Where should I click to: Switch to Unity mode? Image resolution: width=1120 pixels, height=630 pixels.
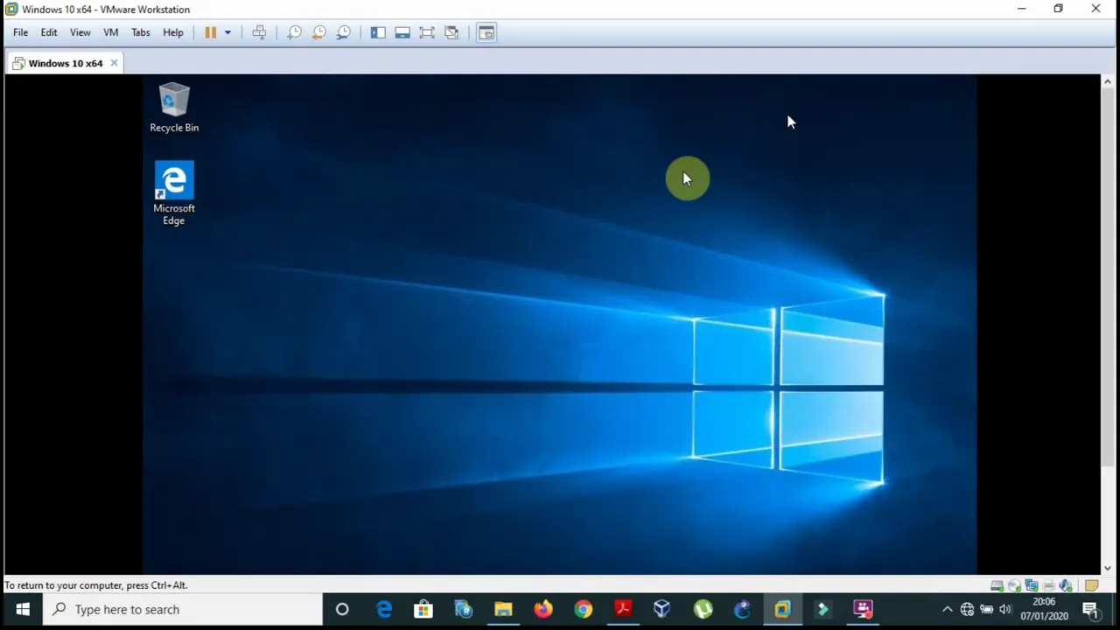(x=451, y=32)
